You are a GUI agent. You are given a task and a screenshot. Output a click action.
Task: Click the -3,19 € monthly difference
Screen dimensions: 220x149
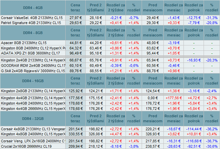pos(174,43)
